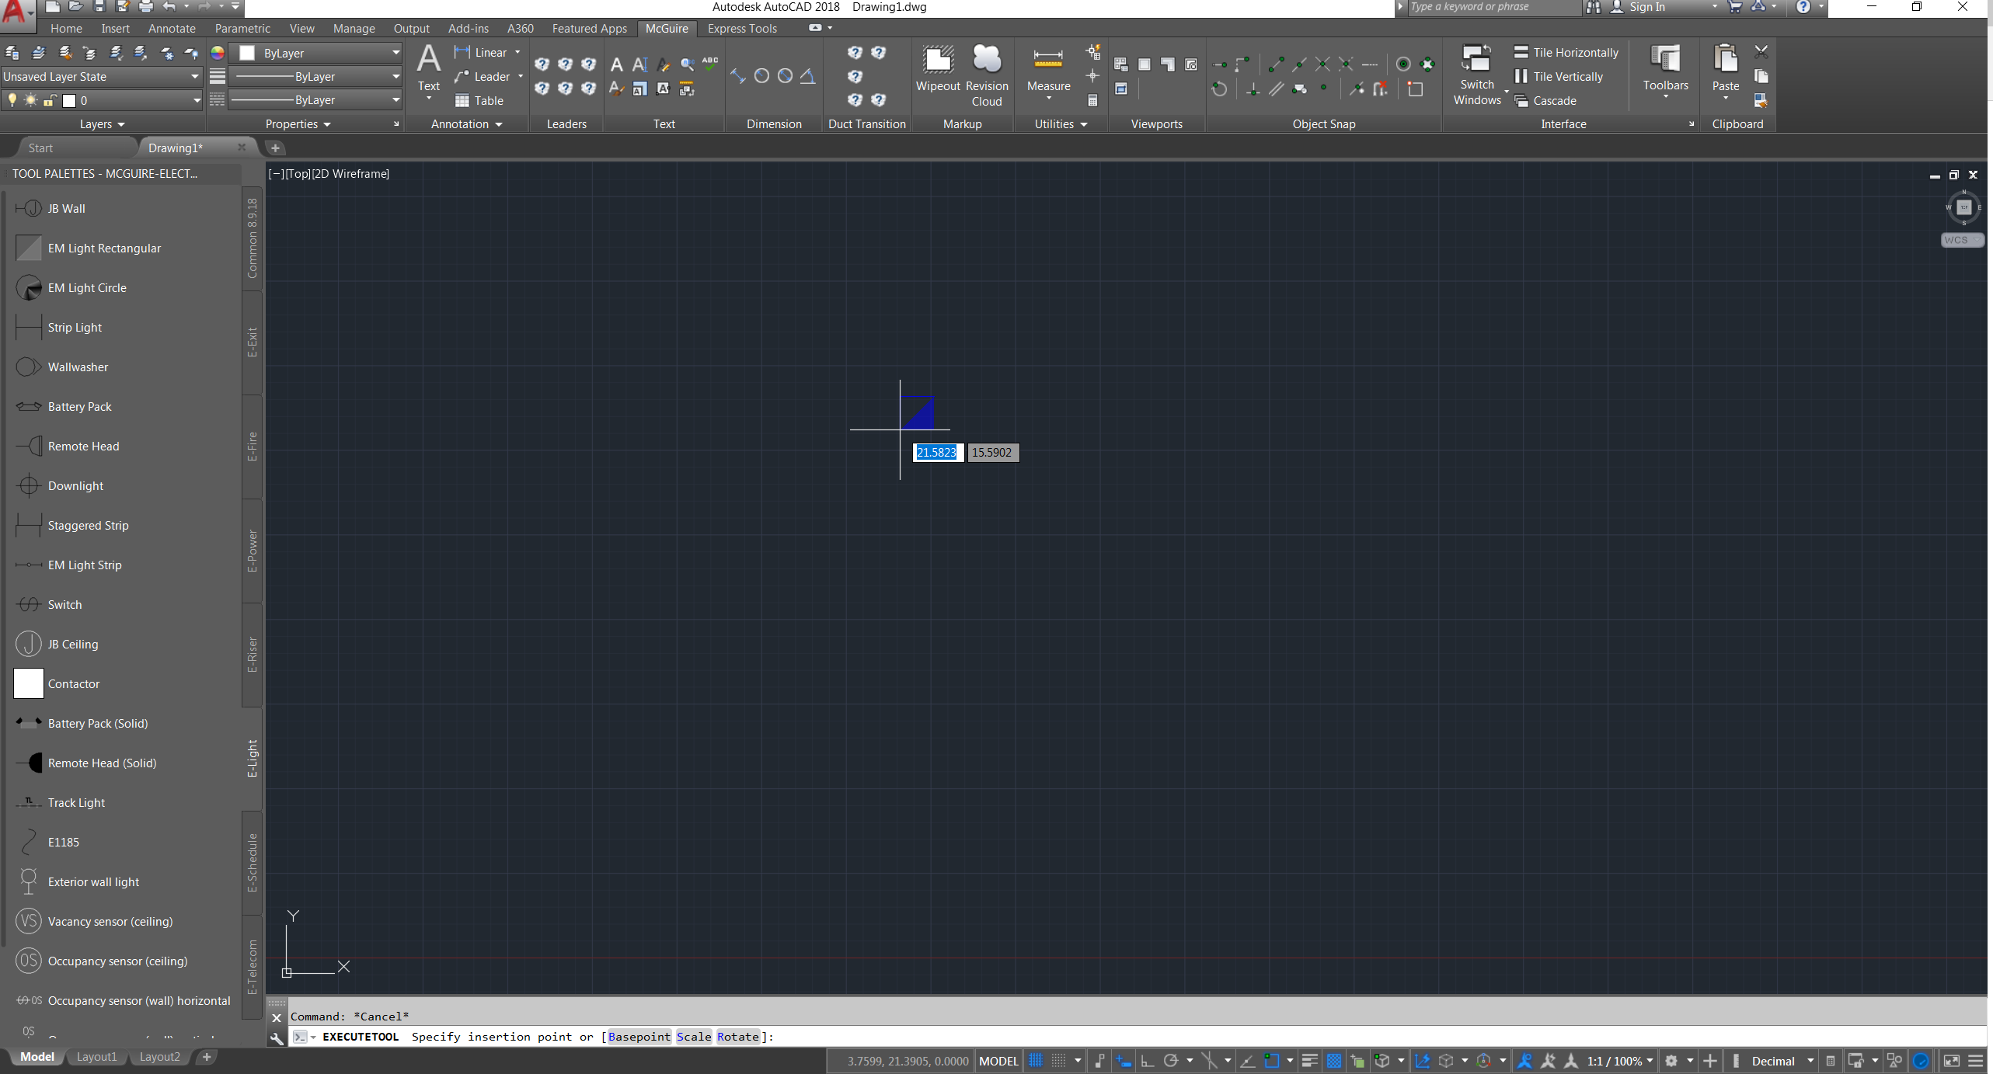Click the Sign In link
Viewport: 1993px width, 1074px height.
point(1650,7)
